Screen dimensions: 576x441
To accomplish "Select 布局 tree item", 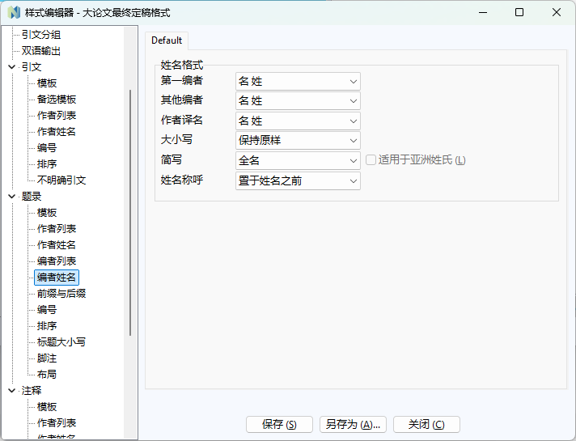I will (x=47, y=374).
